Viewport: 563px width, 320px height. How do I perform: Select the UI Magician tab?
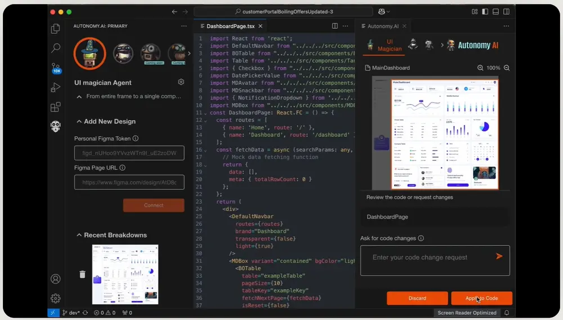(x=383, y=46)
